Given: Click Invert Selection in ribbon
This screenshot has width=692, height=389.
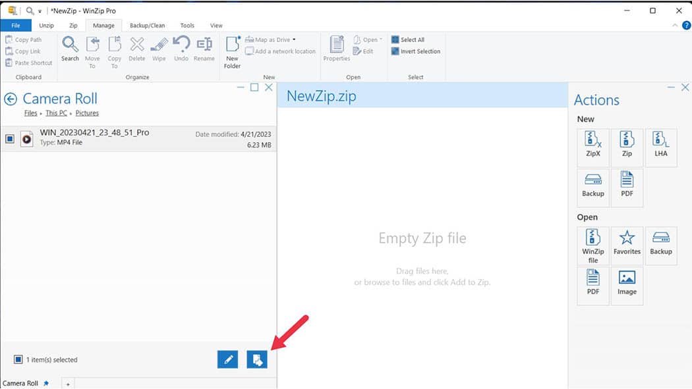Looking at the screenshot, I should pos(416,51).
